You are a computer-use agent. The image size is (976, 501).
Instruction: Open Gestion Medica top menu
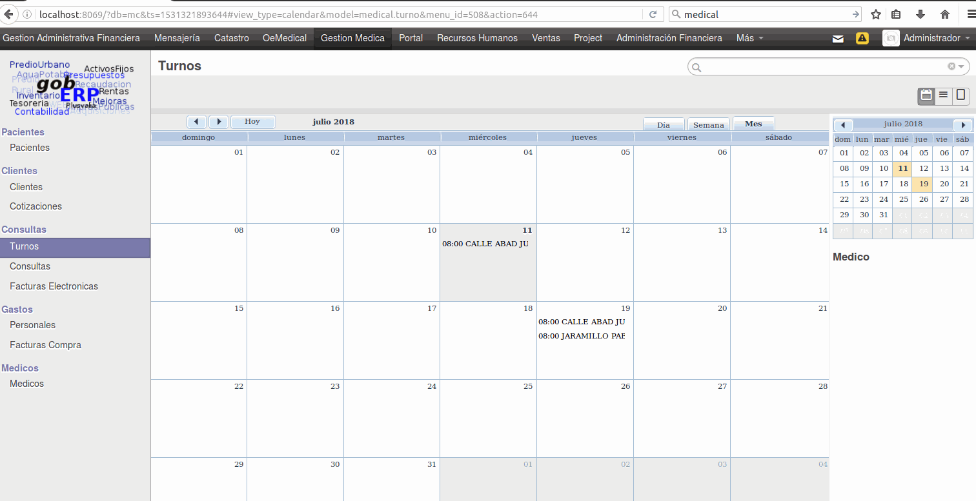point(352,38)
